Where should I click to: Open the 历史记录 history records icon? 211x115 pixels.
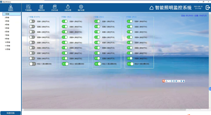tap(55, 7)
